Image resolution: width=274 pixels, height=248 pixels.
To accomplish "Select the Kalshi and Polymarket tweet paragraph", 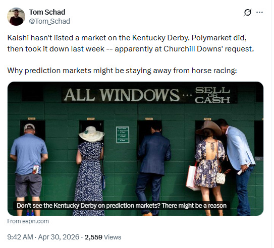I will coord(130,43).
